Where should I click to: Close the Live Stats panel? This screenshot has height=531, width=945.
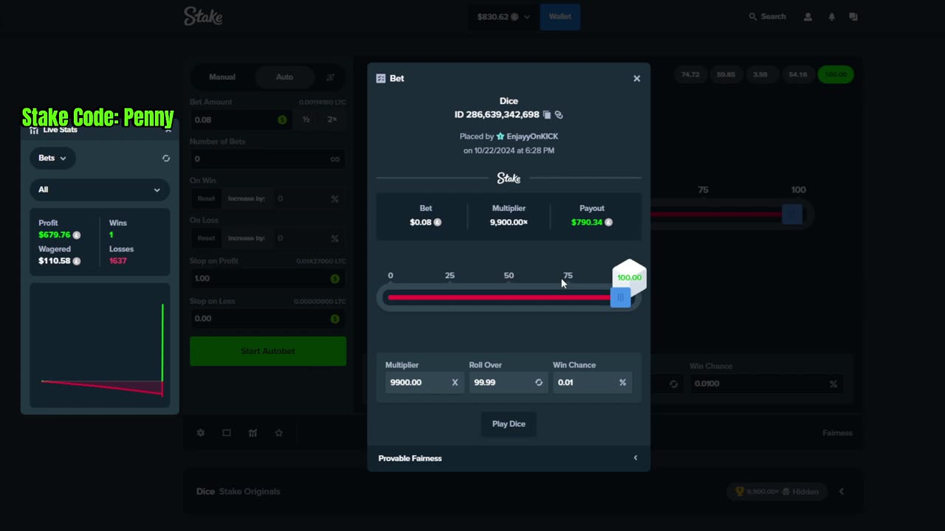point(168,131)
